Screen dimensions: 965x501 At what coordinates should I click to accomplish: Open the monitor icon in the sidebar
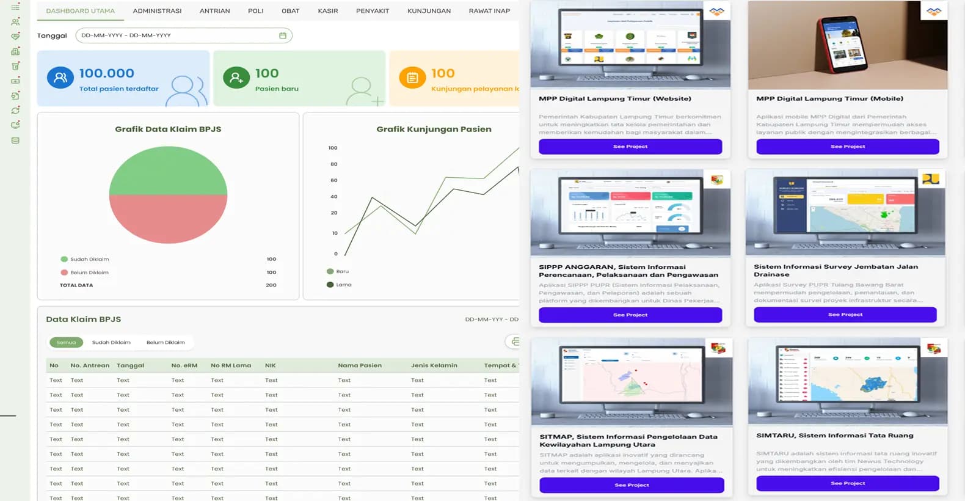coord(15,125)
